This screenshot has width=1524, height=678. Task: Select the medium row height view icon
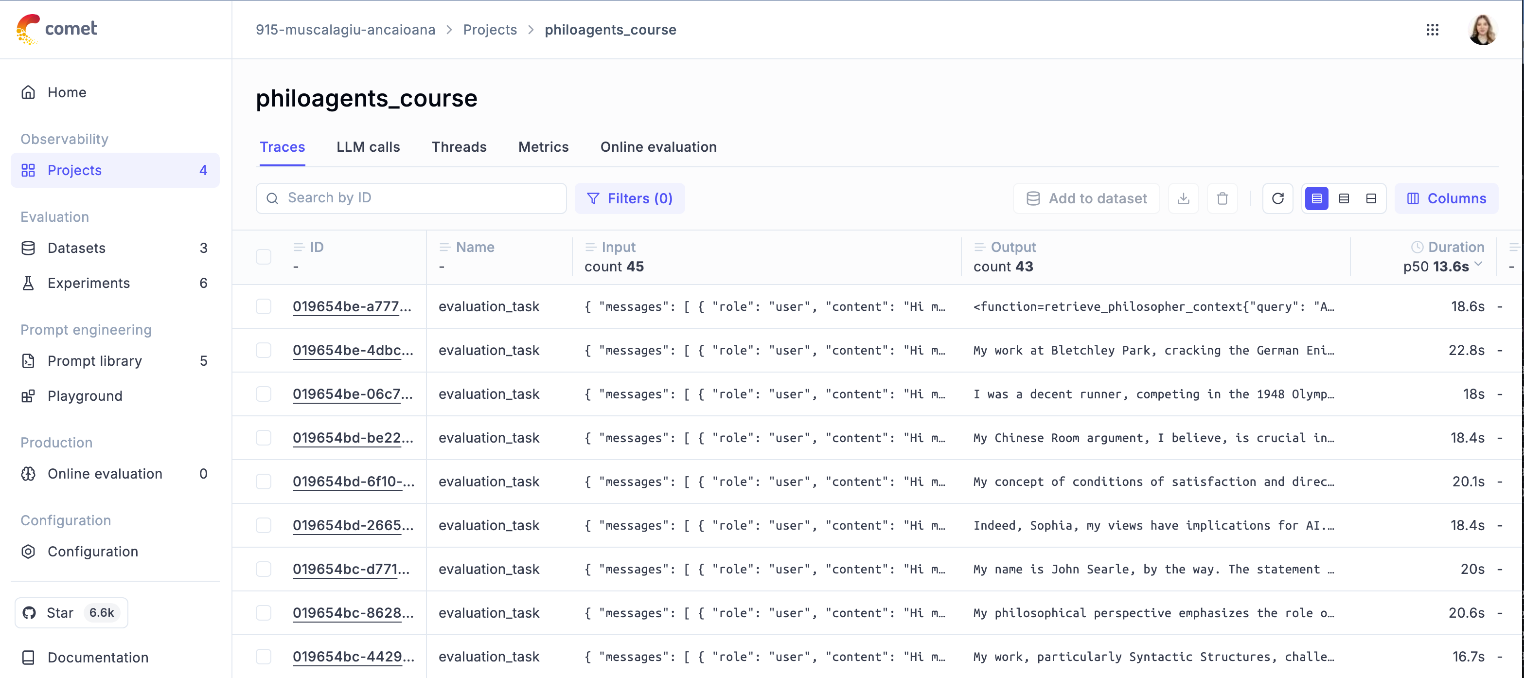(x=1344, y=198)
